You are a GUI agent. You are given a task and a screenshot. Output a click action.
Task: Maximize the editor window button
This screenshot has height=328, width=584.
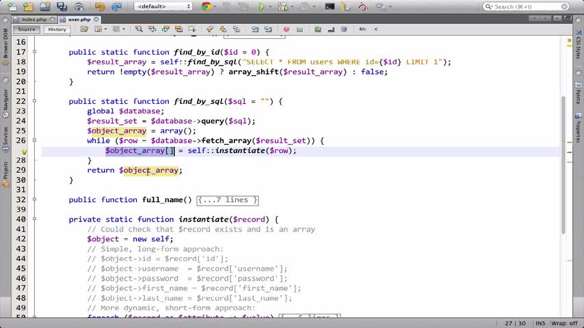pyautogui.click(x=567, y=18)
